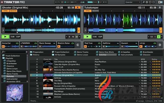
Task: Clear search with the x button
Action: pos(27,52)
